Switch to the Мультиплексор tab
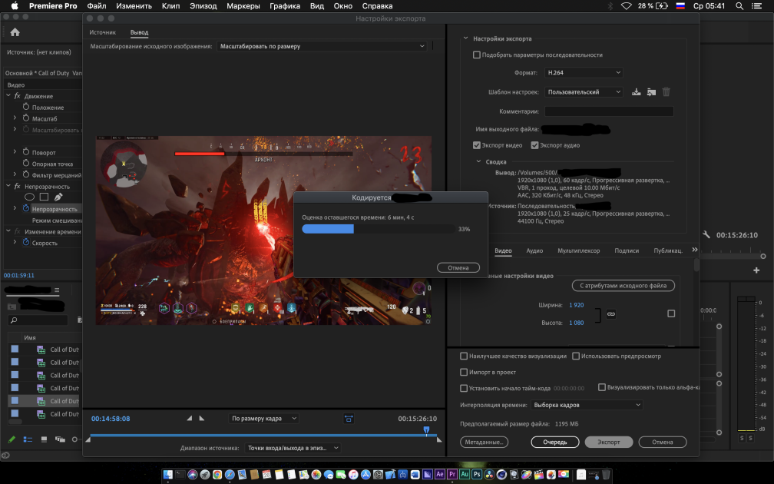This screenshot has height=484, width=774. [578, 250]
